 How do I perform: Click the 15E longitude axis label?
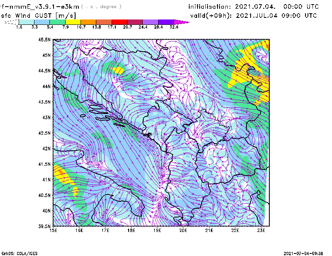click(x=53, y=230)
